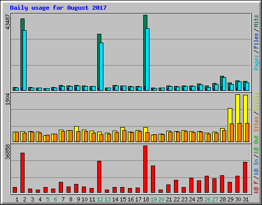Click day 30 on the x-axis
This screenshot has width=262, height=205.
coord(238,199)
